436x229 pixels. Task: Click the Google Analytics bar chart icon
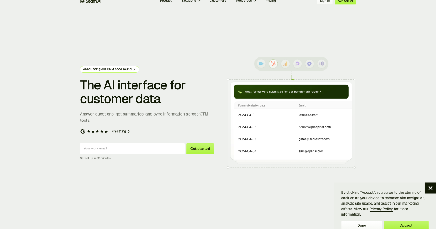285,64
